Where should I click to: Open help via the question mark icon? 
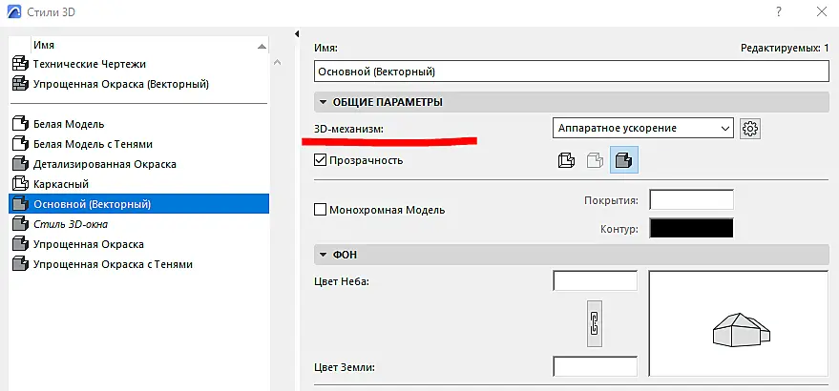click(779, 11)
